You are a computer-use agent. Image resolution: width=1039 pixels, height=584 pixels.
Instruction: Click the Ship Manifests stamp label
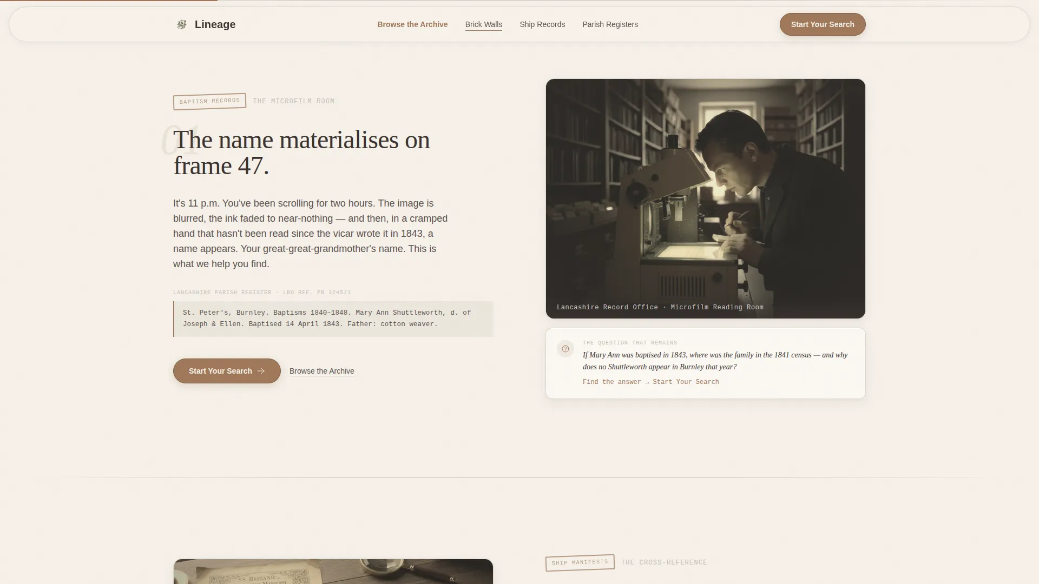click(580, 562)
